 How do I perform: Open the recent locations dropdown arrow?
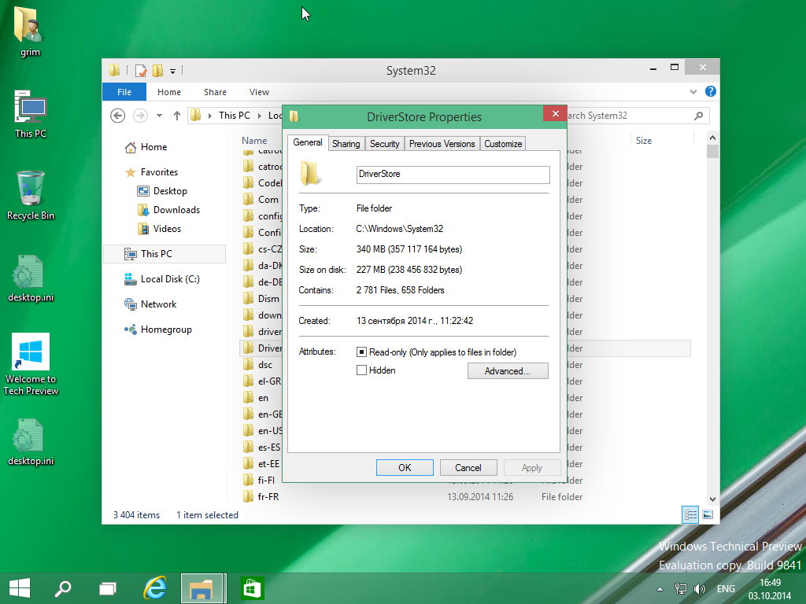pyautogui.click(x=159, y=116)
